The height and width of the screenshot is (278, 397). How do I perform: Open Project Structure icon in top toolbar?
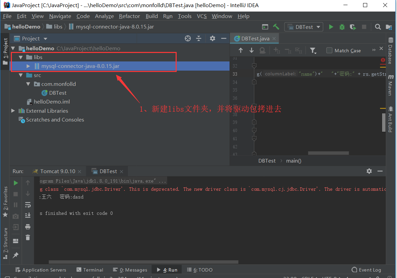click(389, 27)
